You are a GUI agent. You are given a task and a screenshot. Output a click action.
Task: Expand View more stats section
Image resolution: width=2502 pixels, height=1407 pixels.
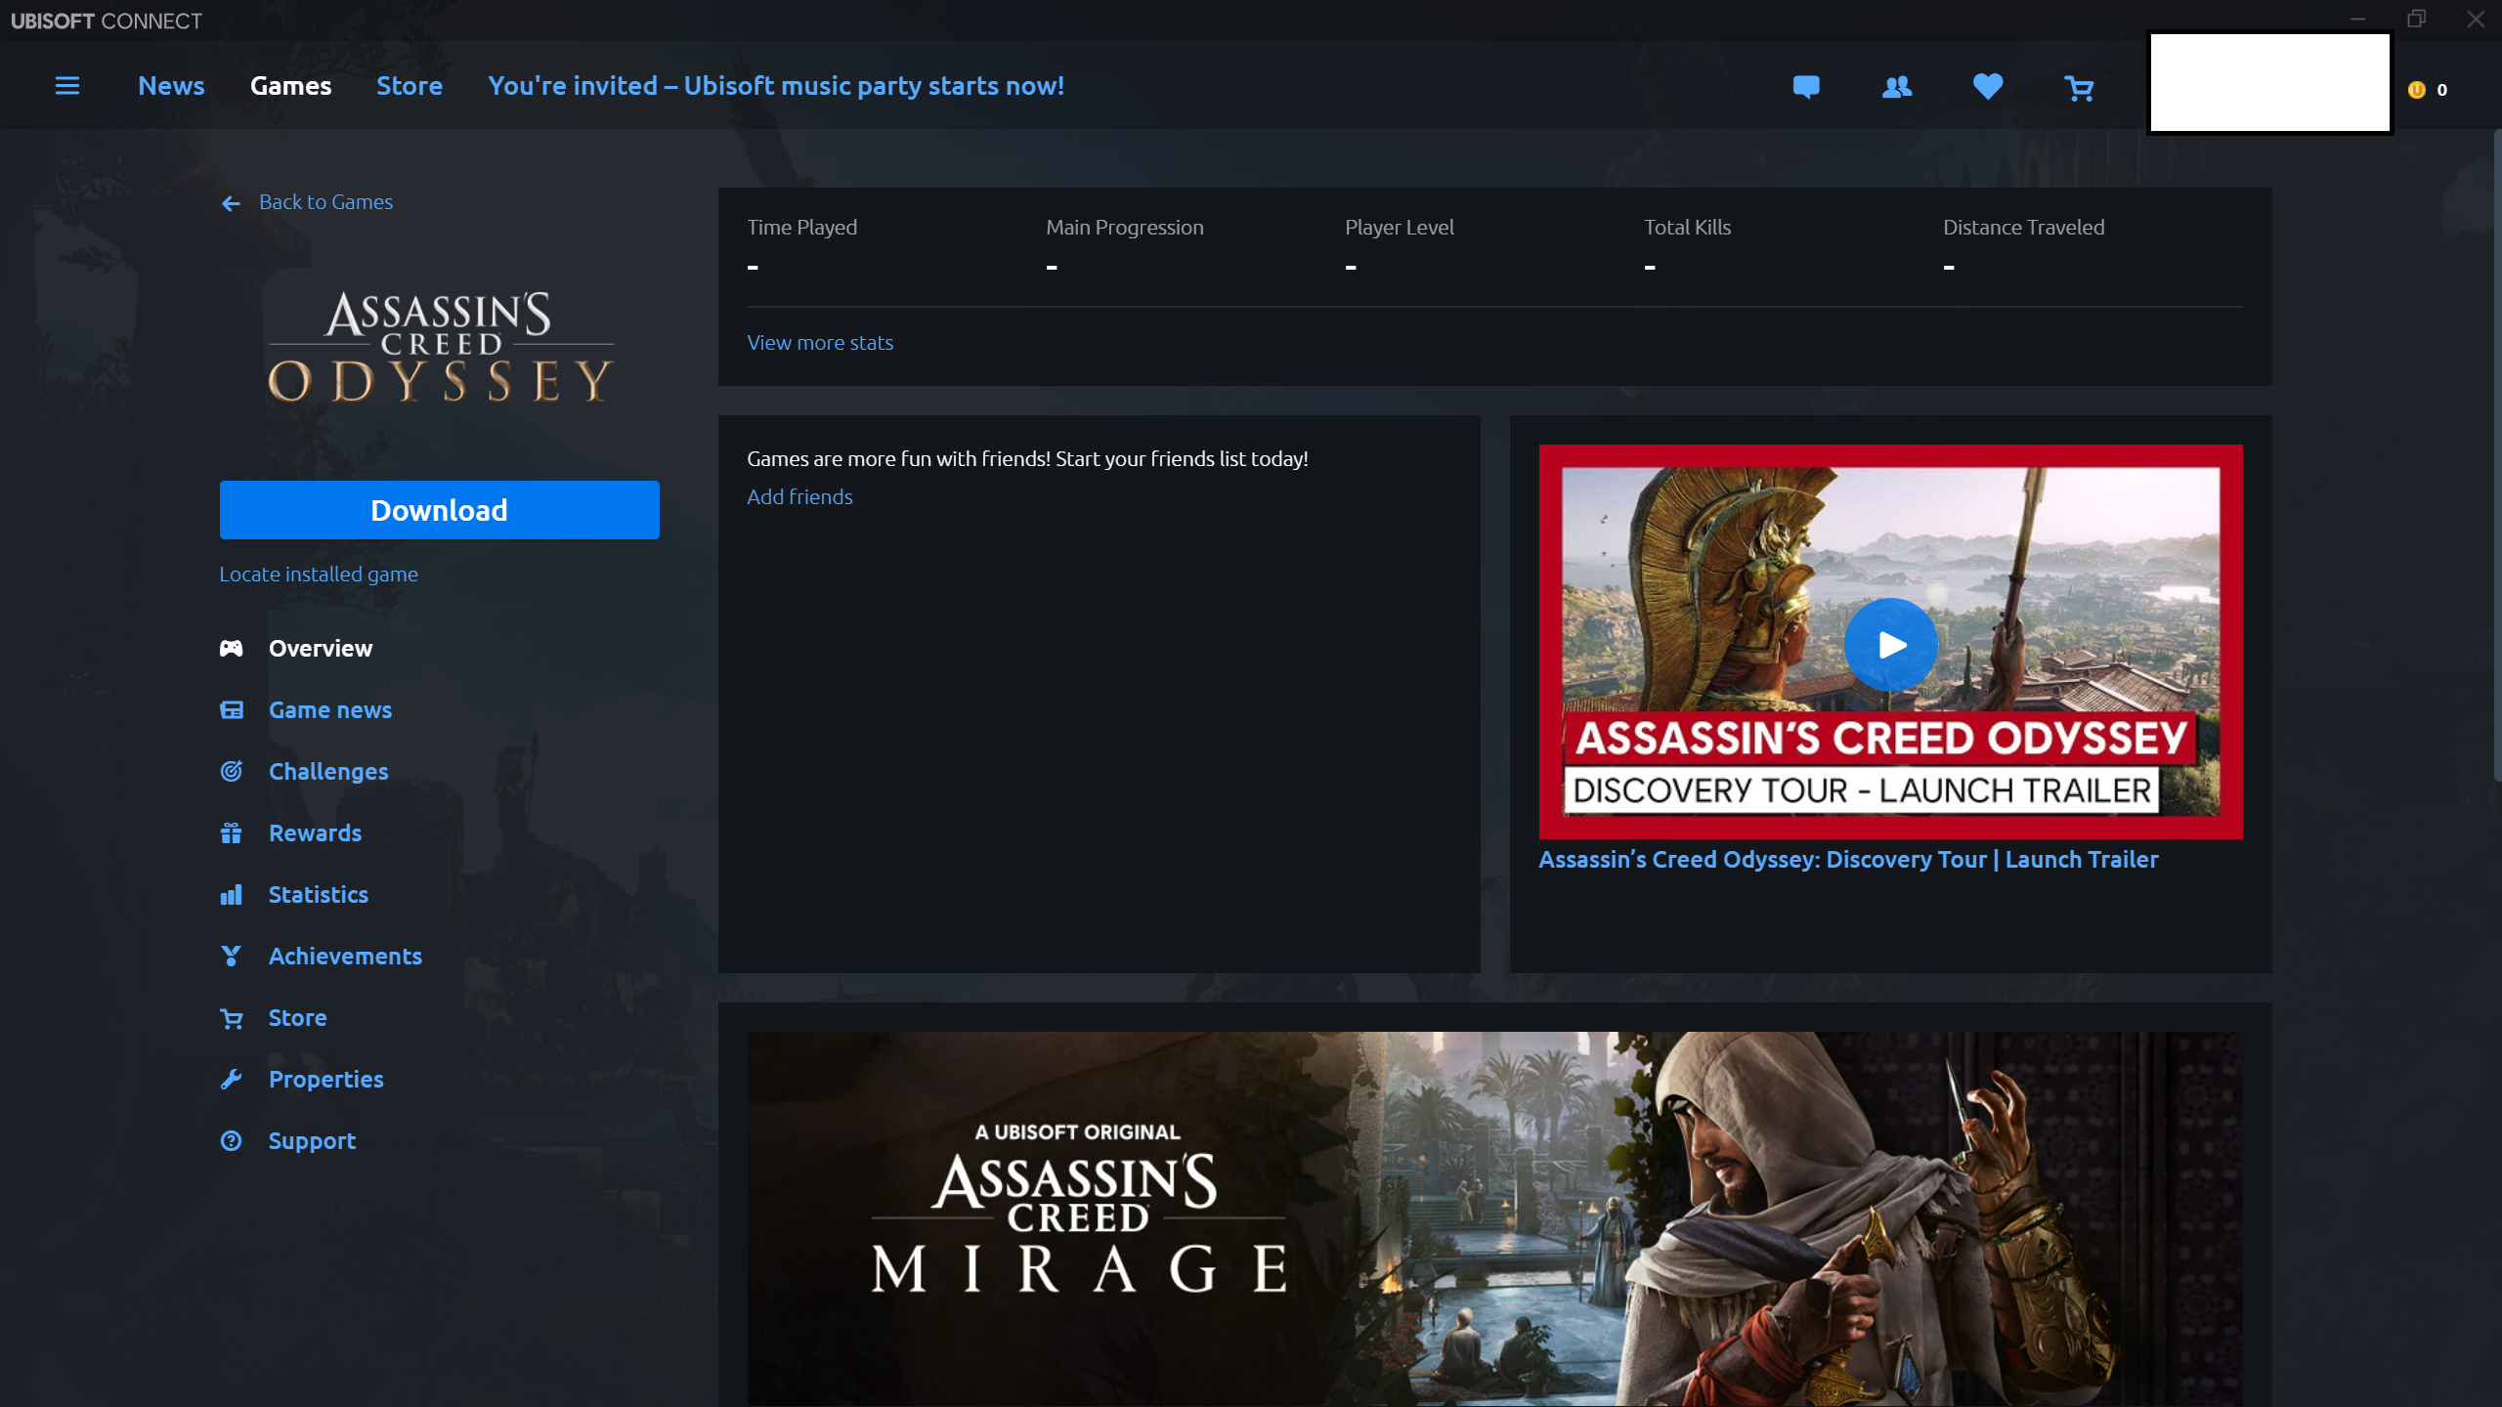point(820,342)
